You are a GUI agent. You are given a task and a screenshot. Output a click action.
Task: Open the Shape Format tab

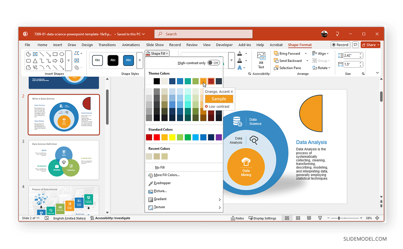300,45
